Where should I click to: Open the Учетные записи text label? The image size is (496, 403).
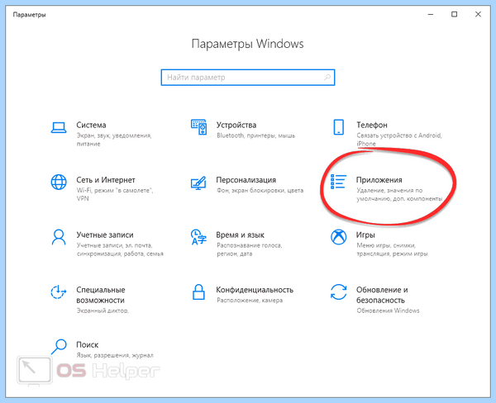click(x=105, y=235)
